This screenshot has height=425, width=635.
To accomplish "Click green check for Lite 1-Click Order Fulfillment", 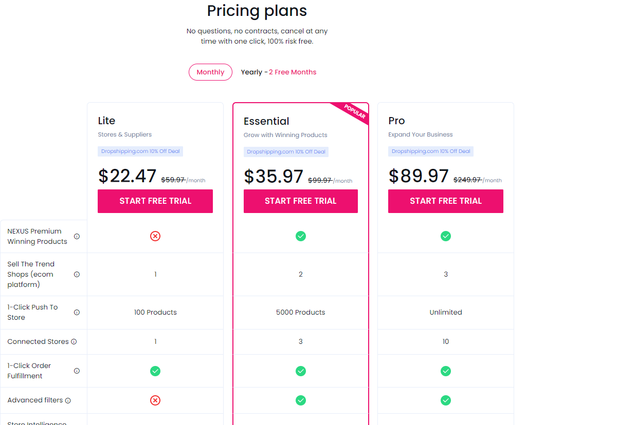I will click(155, 371).
